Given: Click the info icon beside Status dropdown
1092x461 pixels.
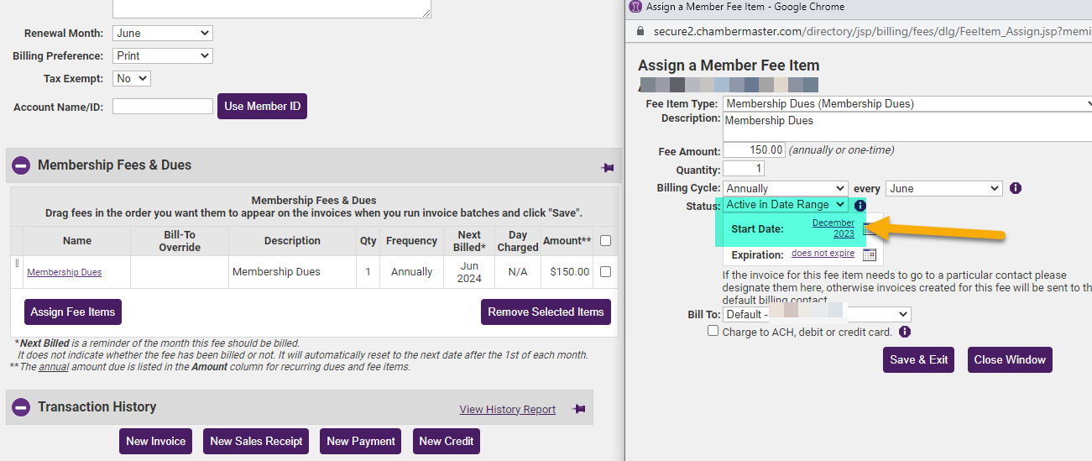Looking at the screenshot, I should (x=859, y=205).
